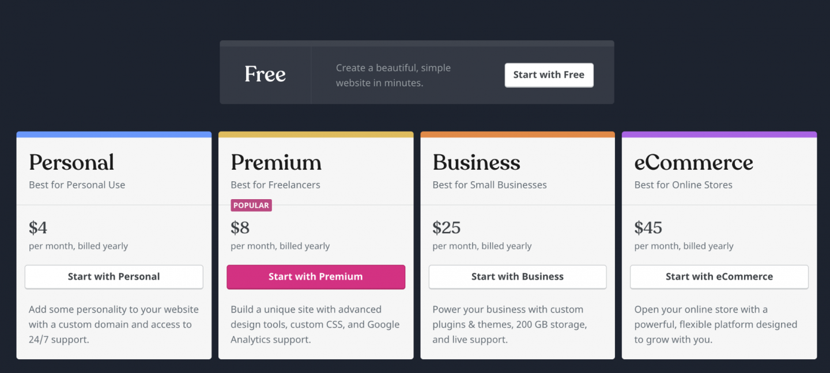Click the eCommerce plan title

pos(693,163)
